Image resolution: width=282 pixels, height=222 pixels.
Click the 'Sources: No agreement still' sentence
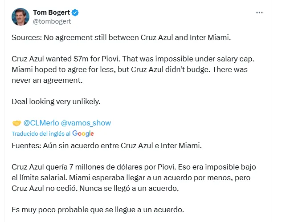point(121,38)
